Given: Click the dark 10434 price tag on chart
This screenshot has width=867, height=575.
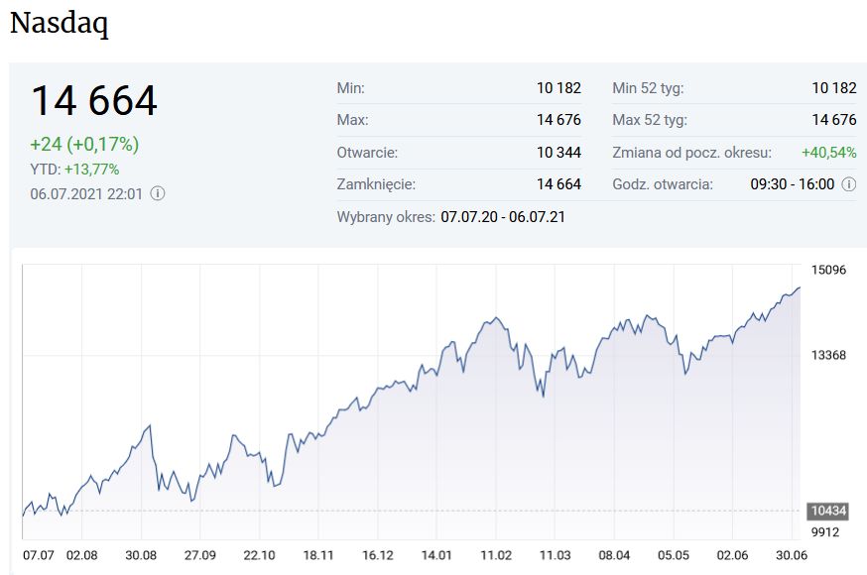Looking at the screenshot, I should 827,510.
